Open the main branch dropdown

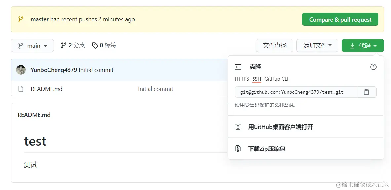32,46
